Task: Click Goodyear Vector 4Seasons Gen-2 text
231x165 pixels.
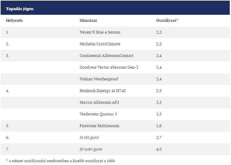Action: (109, 67)
